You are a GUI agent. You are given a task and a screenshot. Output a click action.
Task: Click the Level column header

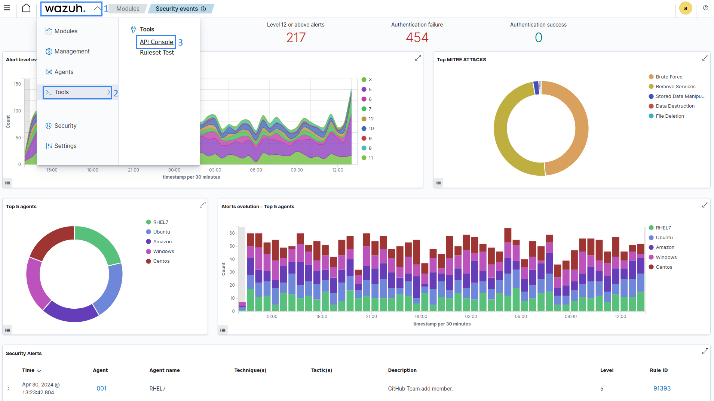pos(607,370)
